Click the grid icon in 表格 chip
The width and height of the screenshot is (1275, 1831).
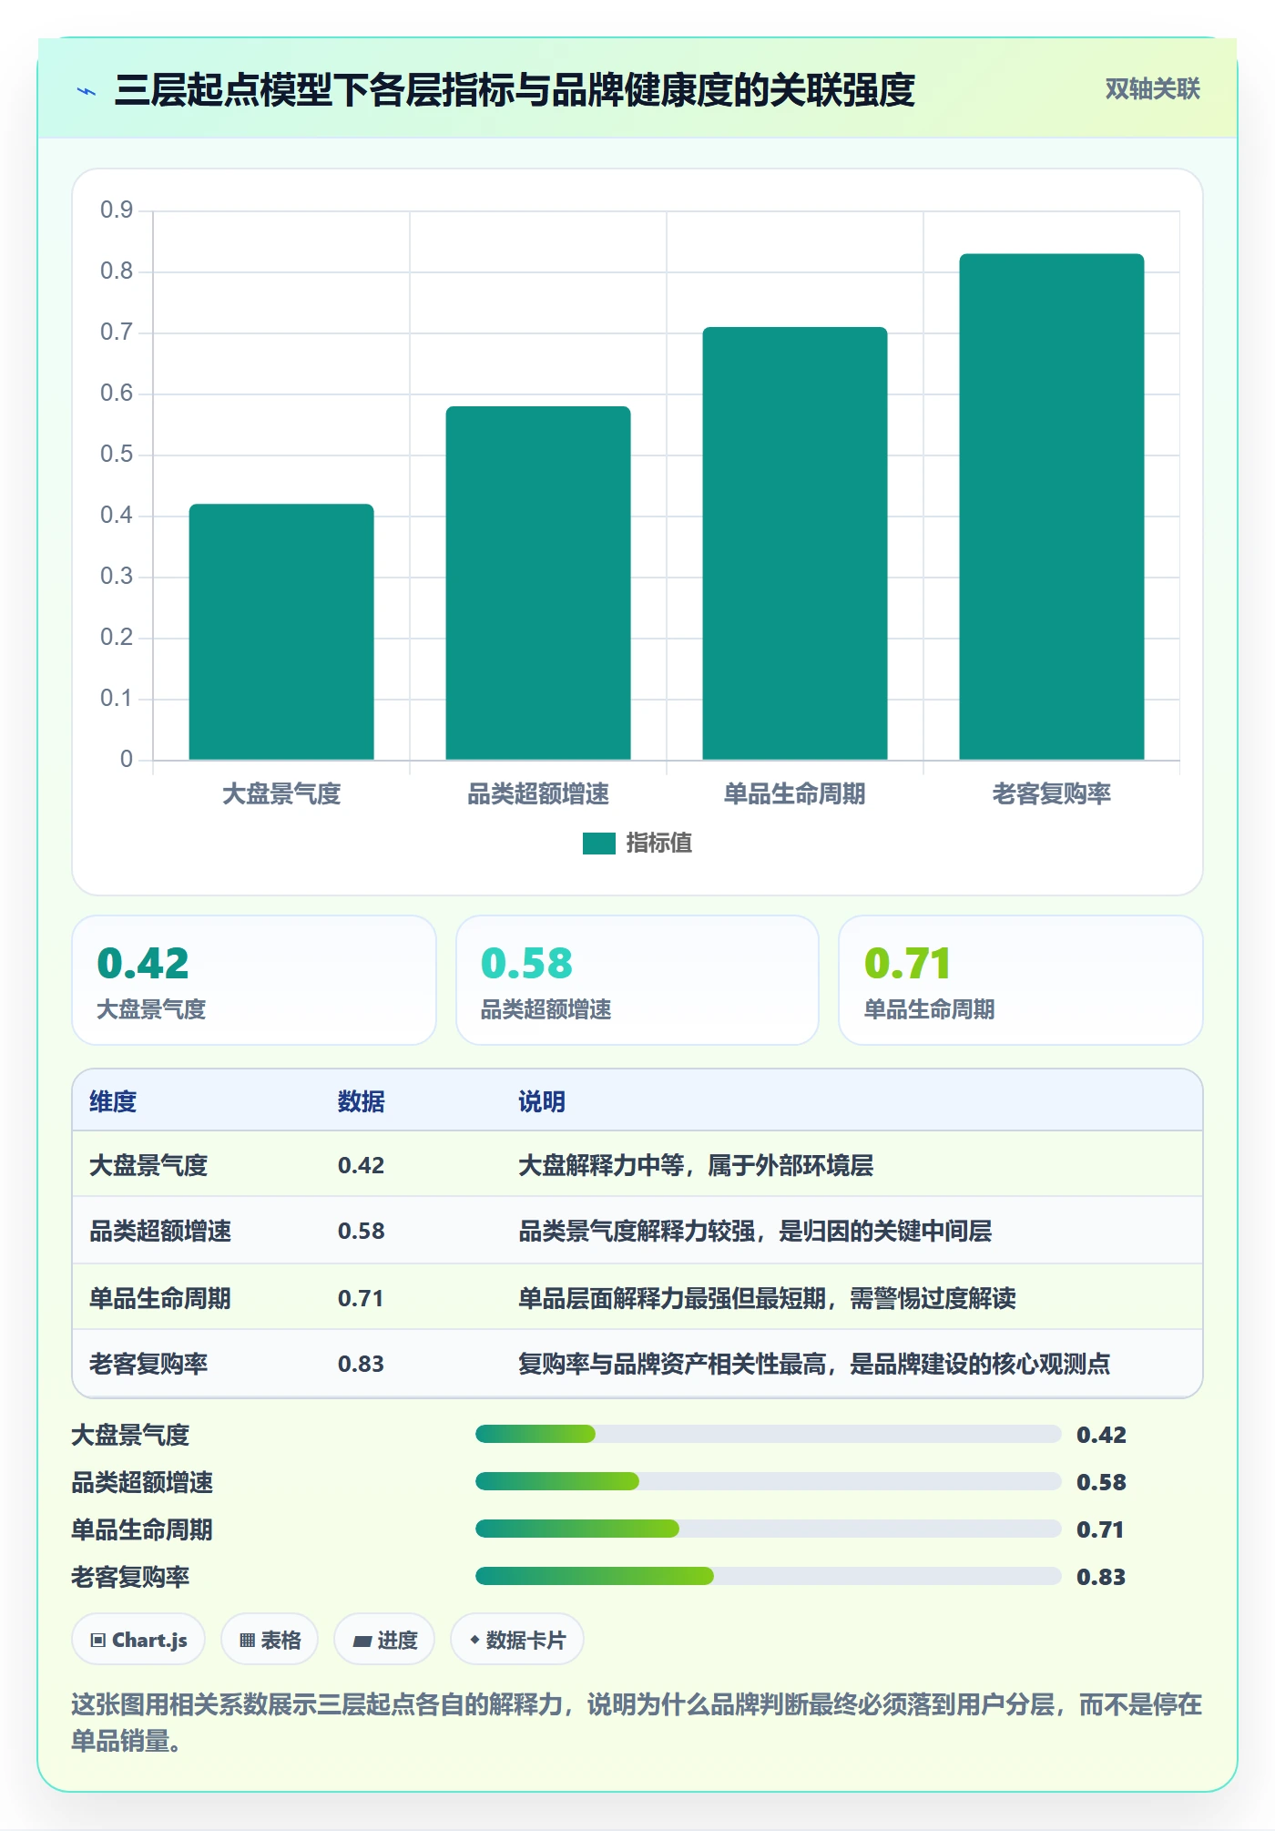[x=247, y=1641]
